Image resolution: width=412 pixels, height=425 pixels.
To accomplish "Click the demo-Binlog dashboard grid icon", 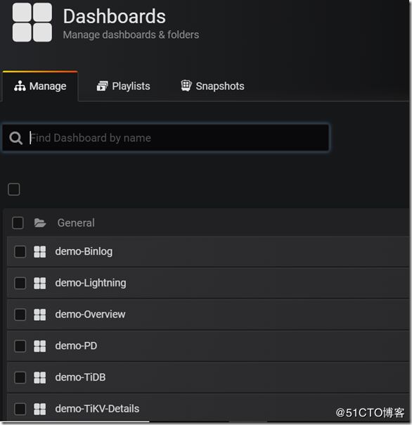I will point(40,251).
